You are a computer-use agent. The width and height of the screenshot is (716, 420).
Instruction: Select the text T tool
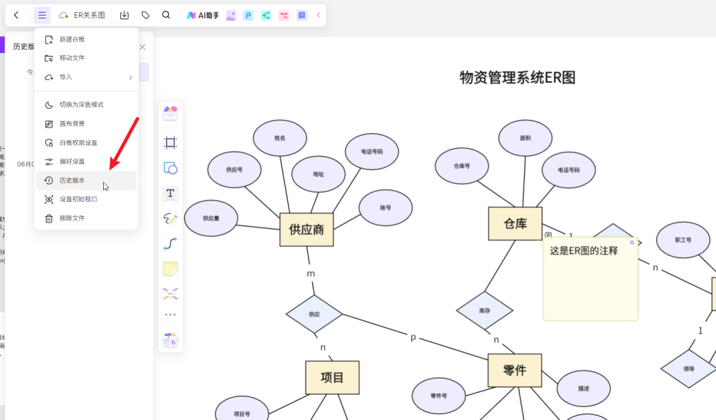[170, 193]
